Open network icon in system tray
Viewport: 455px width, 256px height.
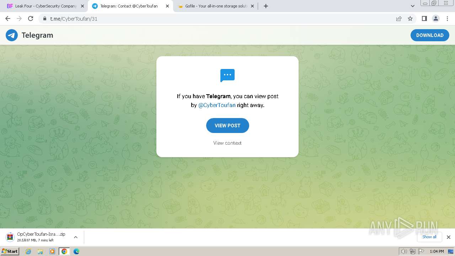point(413,251)
